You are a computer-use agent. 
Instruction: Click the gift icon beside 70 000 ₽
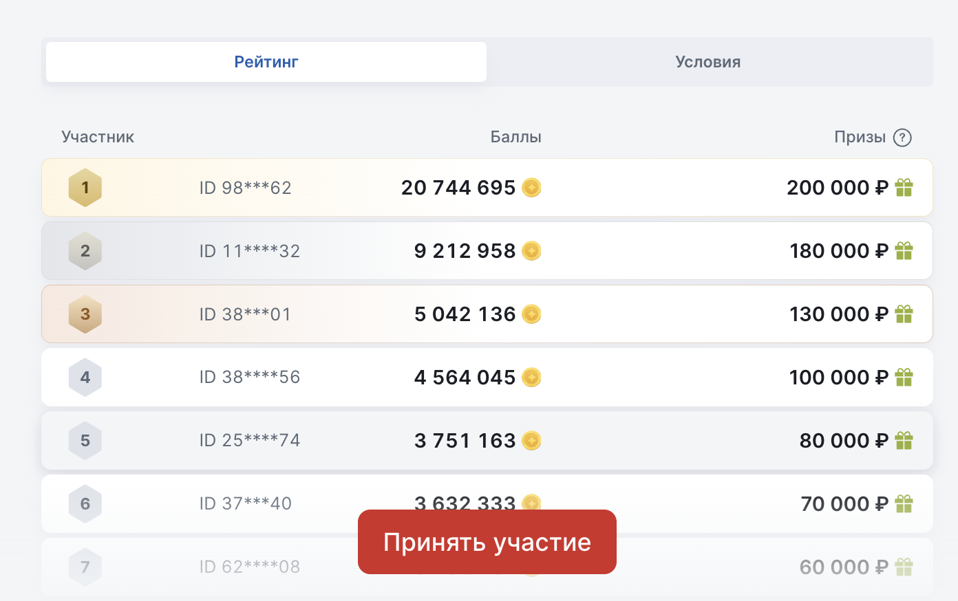904,504
